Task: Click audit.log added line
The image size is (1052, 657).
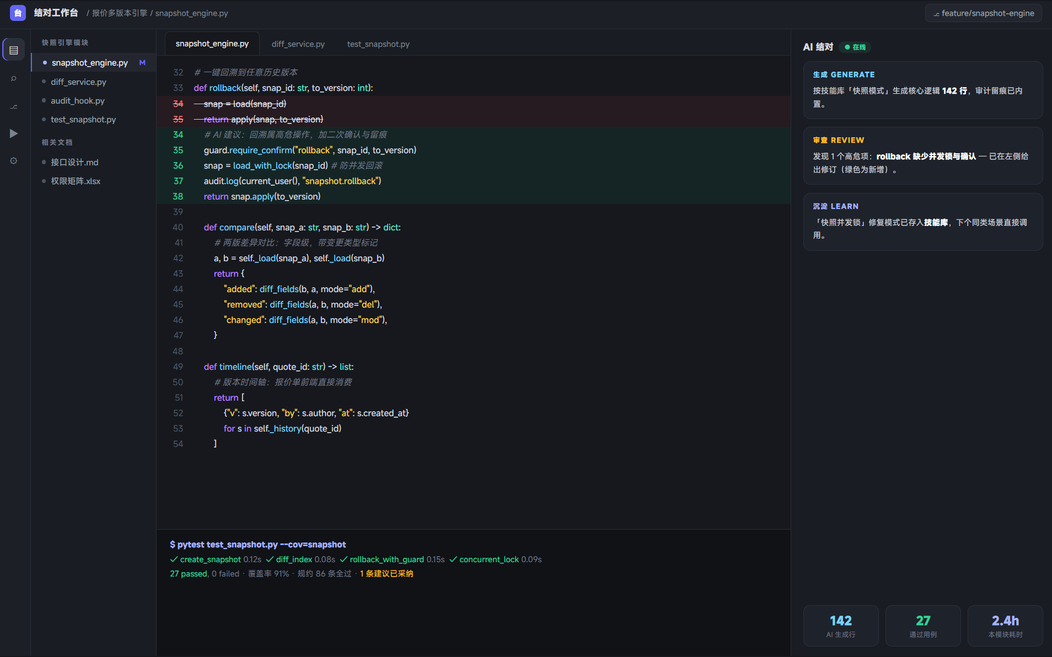Action: pyautogui.click(x=473, y=181)
